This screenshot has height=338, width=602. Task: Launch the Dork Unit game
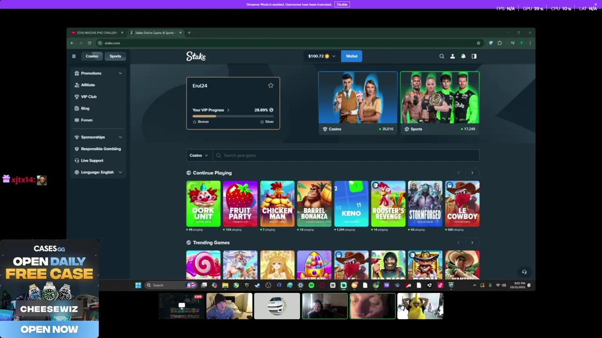pyautogui.click(x=203, y=204)
